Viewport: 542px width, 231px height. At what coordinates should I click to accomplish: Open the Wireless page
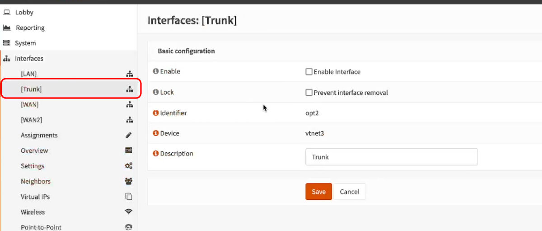click(x=33, y=212)
